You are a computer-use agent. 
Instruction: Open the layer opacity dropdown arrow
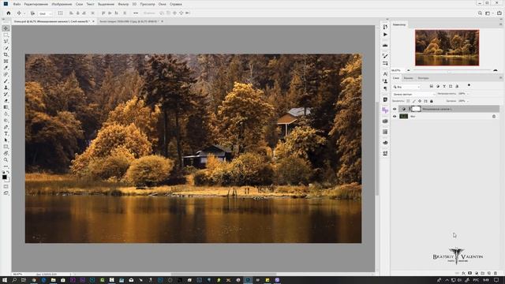pos(468,94)
